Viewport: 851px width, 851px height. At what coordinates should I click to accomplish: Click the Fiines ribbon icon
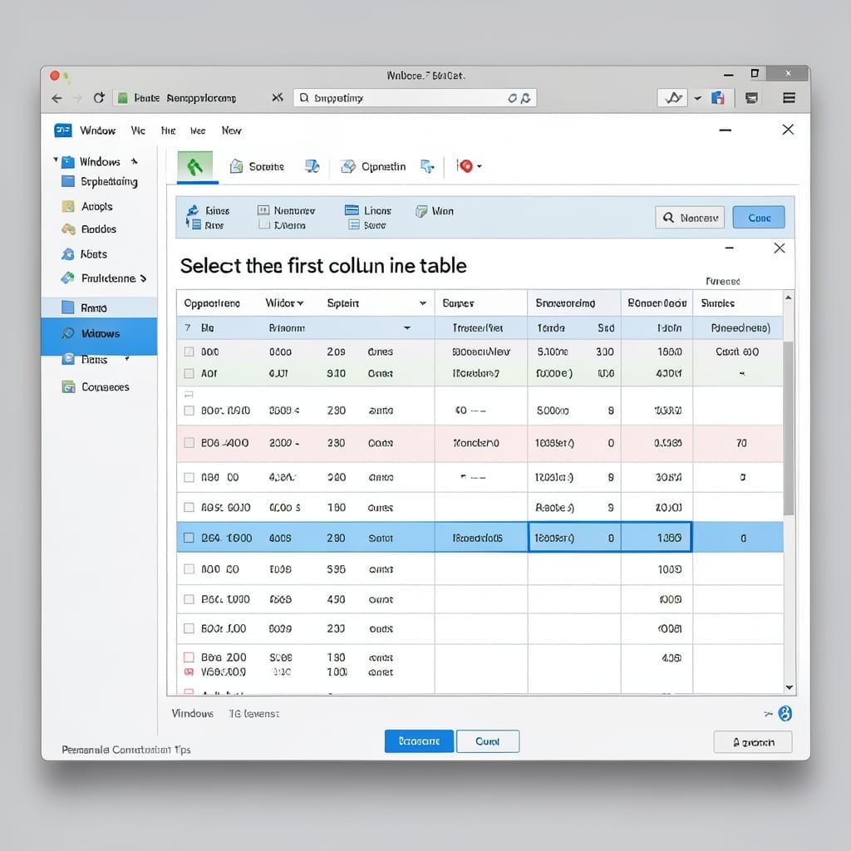(x=193, y=210)
